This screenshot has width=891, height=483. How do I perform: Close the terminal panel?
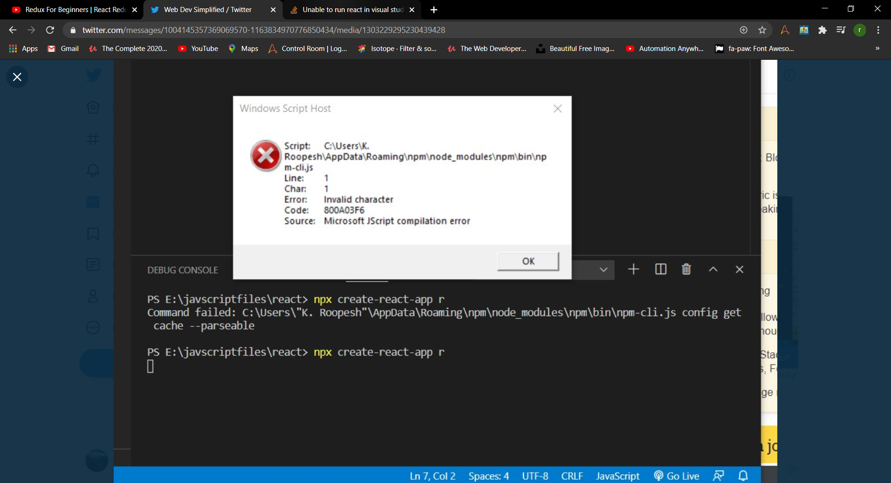740,269
